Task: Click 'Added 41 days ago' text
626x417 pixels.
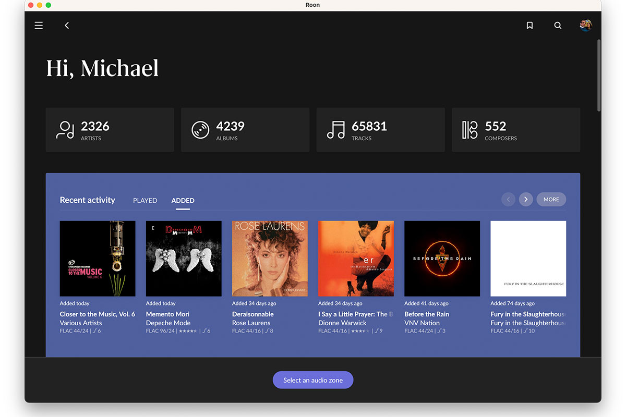Action: pyautogui.click(x=426, y=303)
